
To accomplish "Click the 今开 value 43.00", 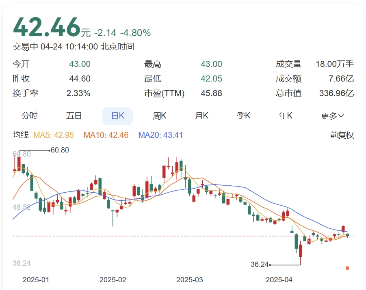I will pyautogui.click(x=80, y=64).
